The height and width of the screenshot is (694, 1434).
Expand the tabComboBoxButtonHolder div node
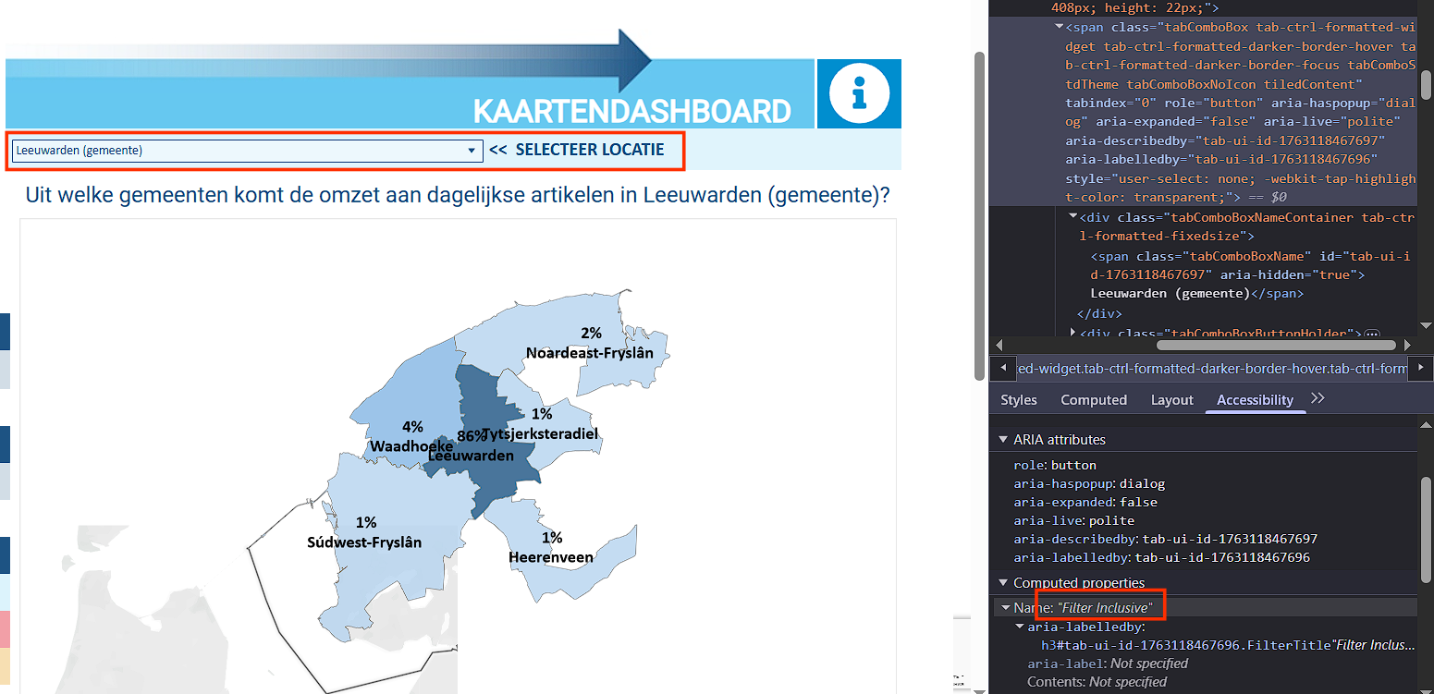coord(1072,333)
